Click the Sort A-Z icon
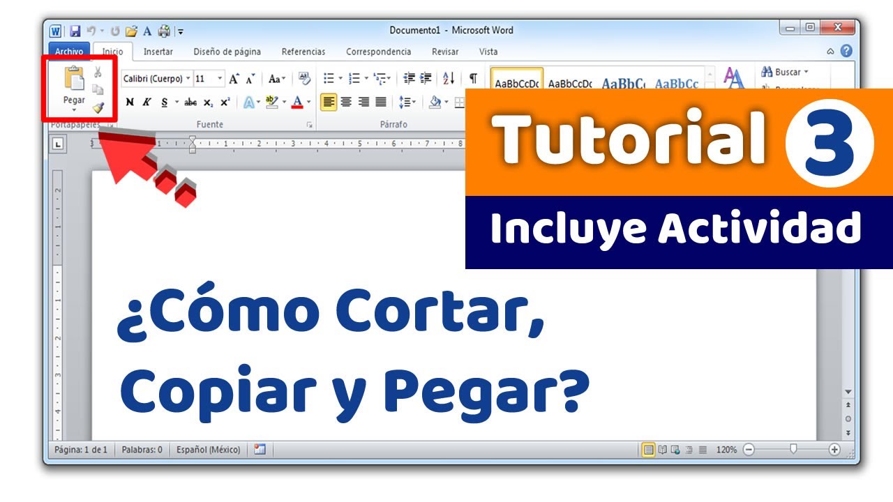Screen dimensions: 893x502 click(x=449, y=79)
